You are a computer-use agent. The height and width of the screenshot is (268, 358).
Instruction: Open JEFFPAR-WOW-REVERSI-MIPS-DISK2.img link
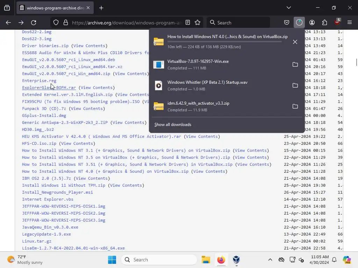[x=64, y=213]
